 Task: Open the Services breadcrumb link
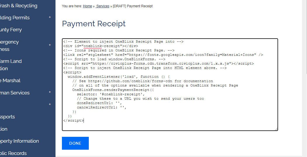coord(103,6)
